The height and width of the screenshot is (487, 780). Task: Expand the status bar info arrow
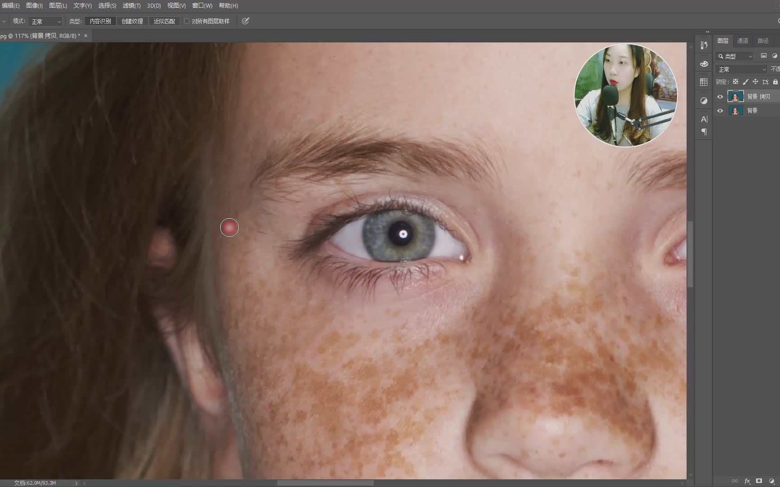[76, 483]
